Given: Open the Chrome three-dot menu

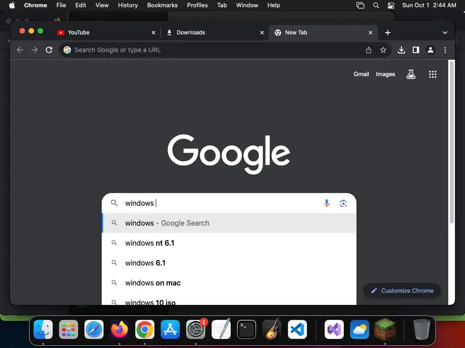Looking at the screenshot, I should (445, 50).
